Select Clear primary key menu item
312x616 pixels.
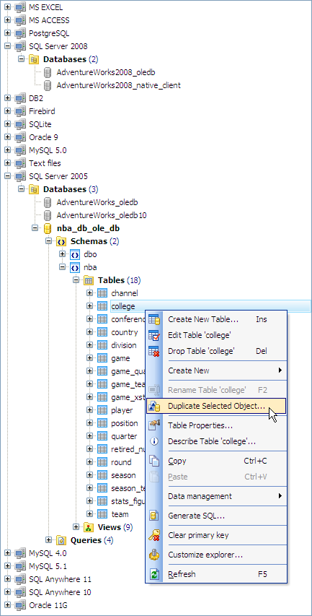coord(216,535)
